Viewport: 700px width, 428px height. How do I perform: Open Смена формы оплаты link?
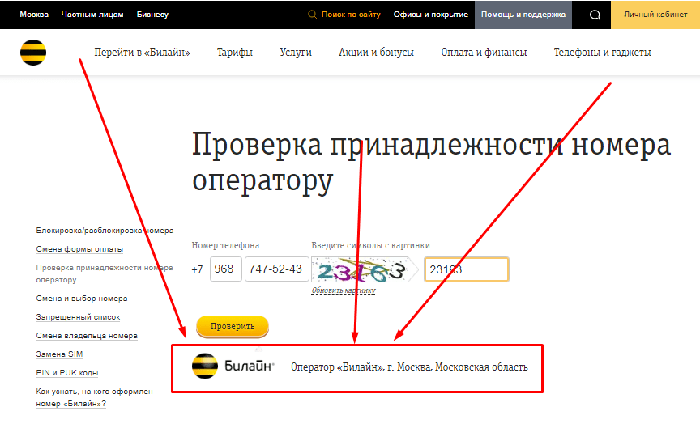coord(79,249)
